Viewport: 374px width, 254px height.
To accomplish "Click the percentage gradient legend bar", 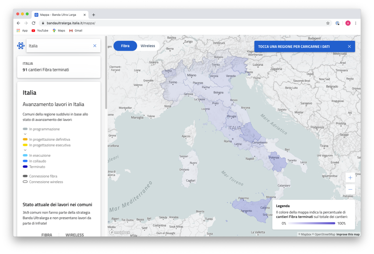I will 311,223.
